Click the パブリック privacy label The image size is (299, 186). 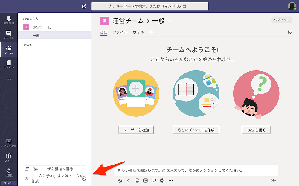click(281, 20)
